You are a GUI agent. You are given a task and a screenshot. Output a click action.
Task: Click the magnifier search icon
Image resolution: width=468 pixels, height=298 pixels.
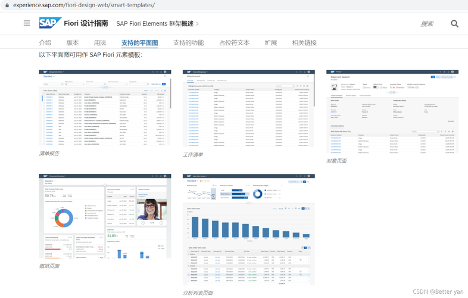(454, 24)
